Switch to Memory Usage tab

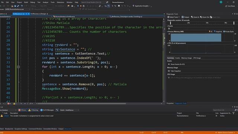186,58
